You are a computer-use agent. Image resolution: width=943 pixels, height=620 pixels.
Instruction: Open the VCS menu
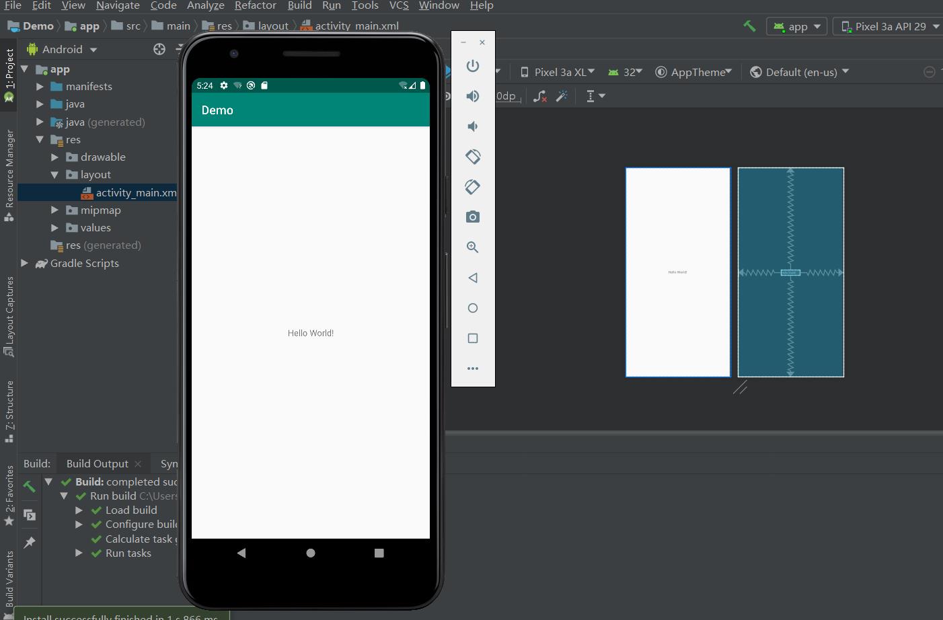point(399,5)
